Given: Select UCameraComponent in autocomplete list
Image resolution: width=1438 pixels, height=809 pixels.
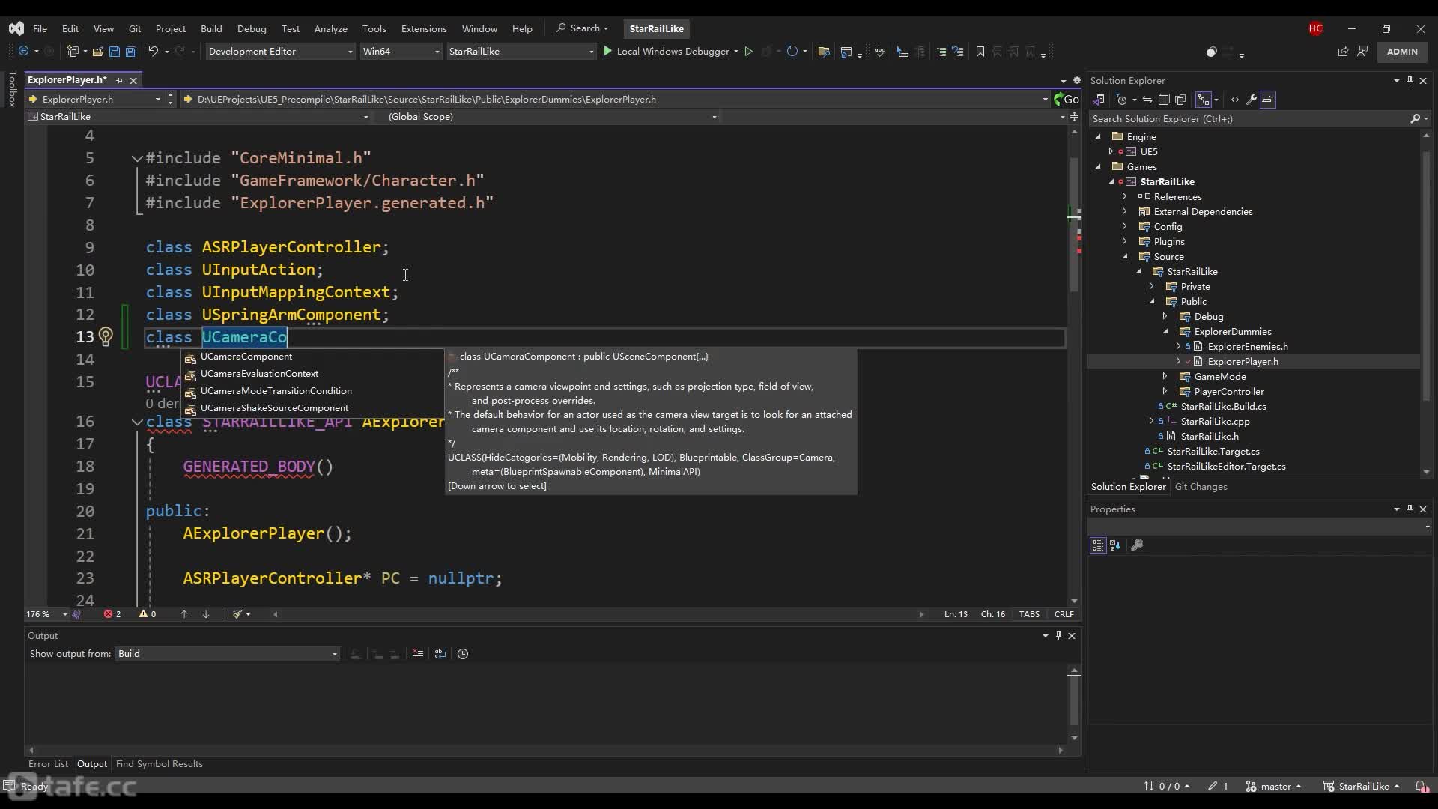Looking at the screenshot, I should [313, 357].
